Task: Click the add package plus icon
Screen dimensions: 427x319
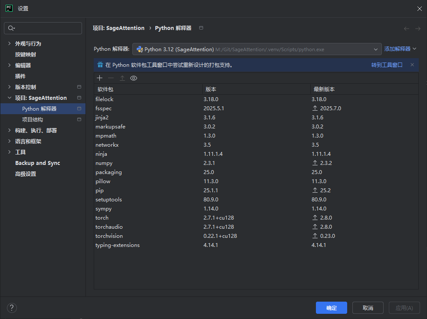Action: point(100,78)
